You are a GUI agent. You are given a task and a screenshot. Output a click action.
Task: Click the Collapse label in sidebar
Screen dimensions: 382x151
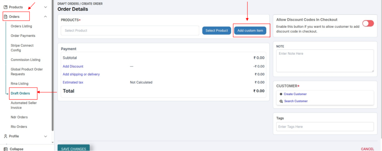pos(16,149)
